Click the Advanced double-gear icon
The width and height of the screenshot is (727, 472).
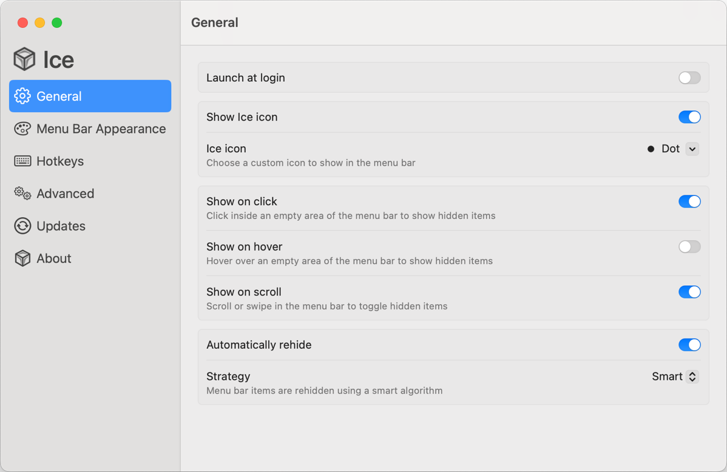coord(22,194)
